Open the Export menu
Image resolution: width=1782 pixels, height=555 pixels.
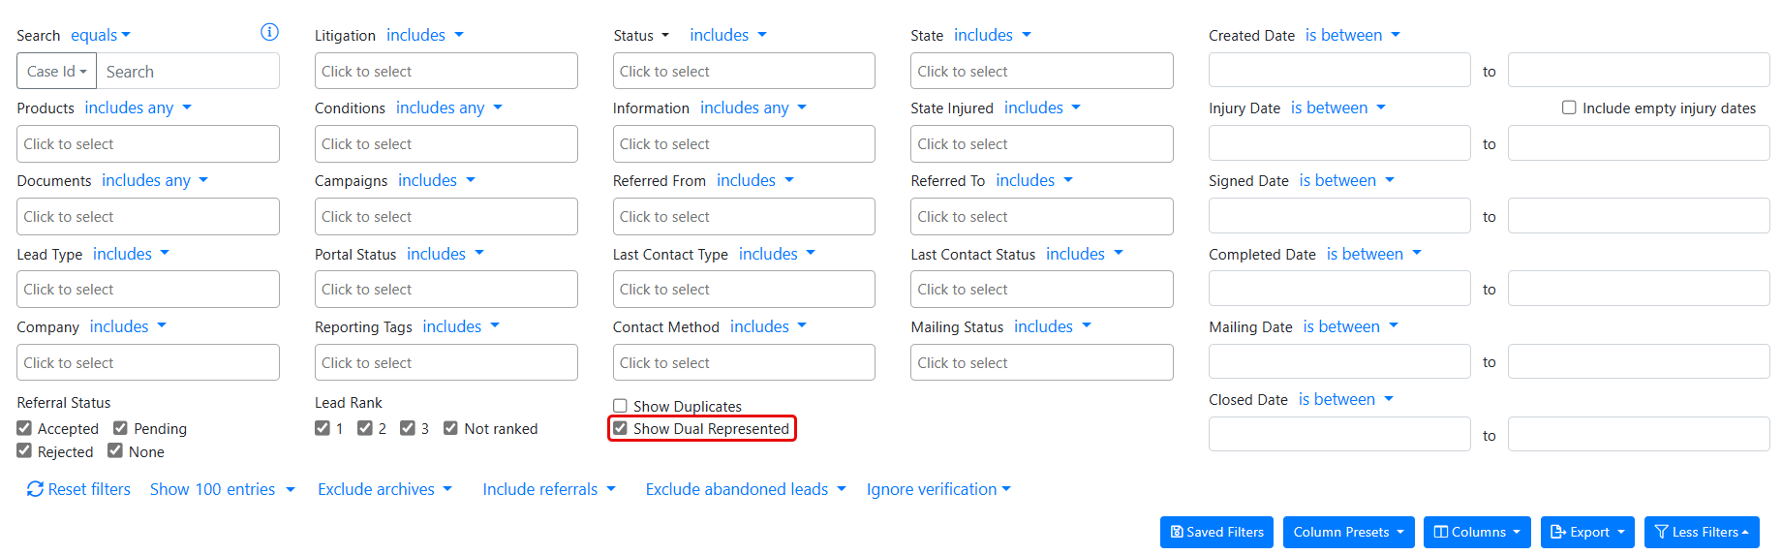(x=1586, y=532)
